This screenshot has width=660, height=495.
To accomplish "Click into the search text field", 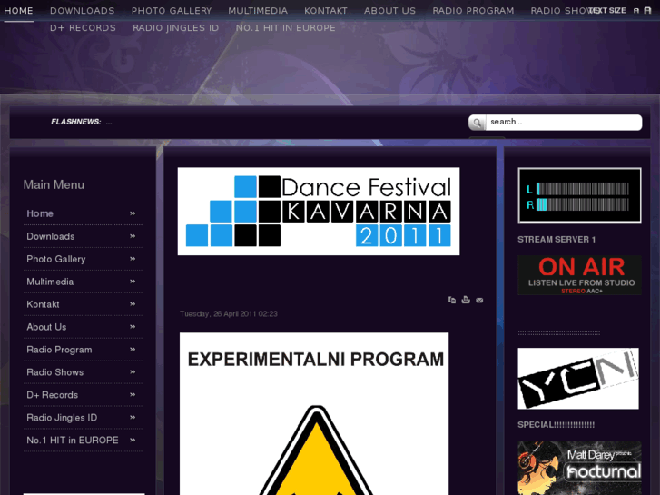I will [x=564, y=123].
